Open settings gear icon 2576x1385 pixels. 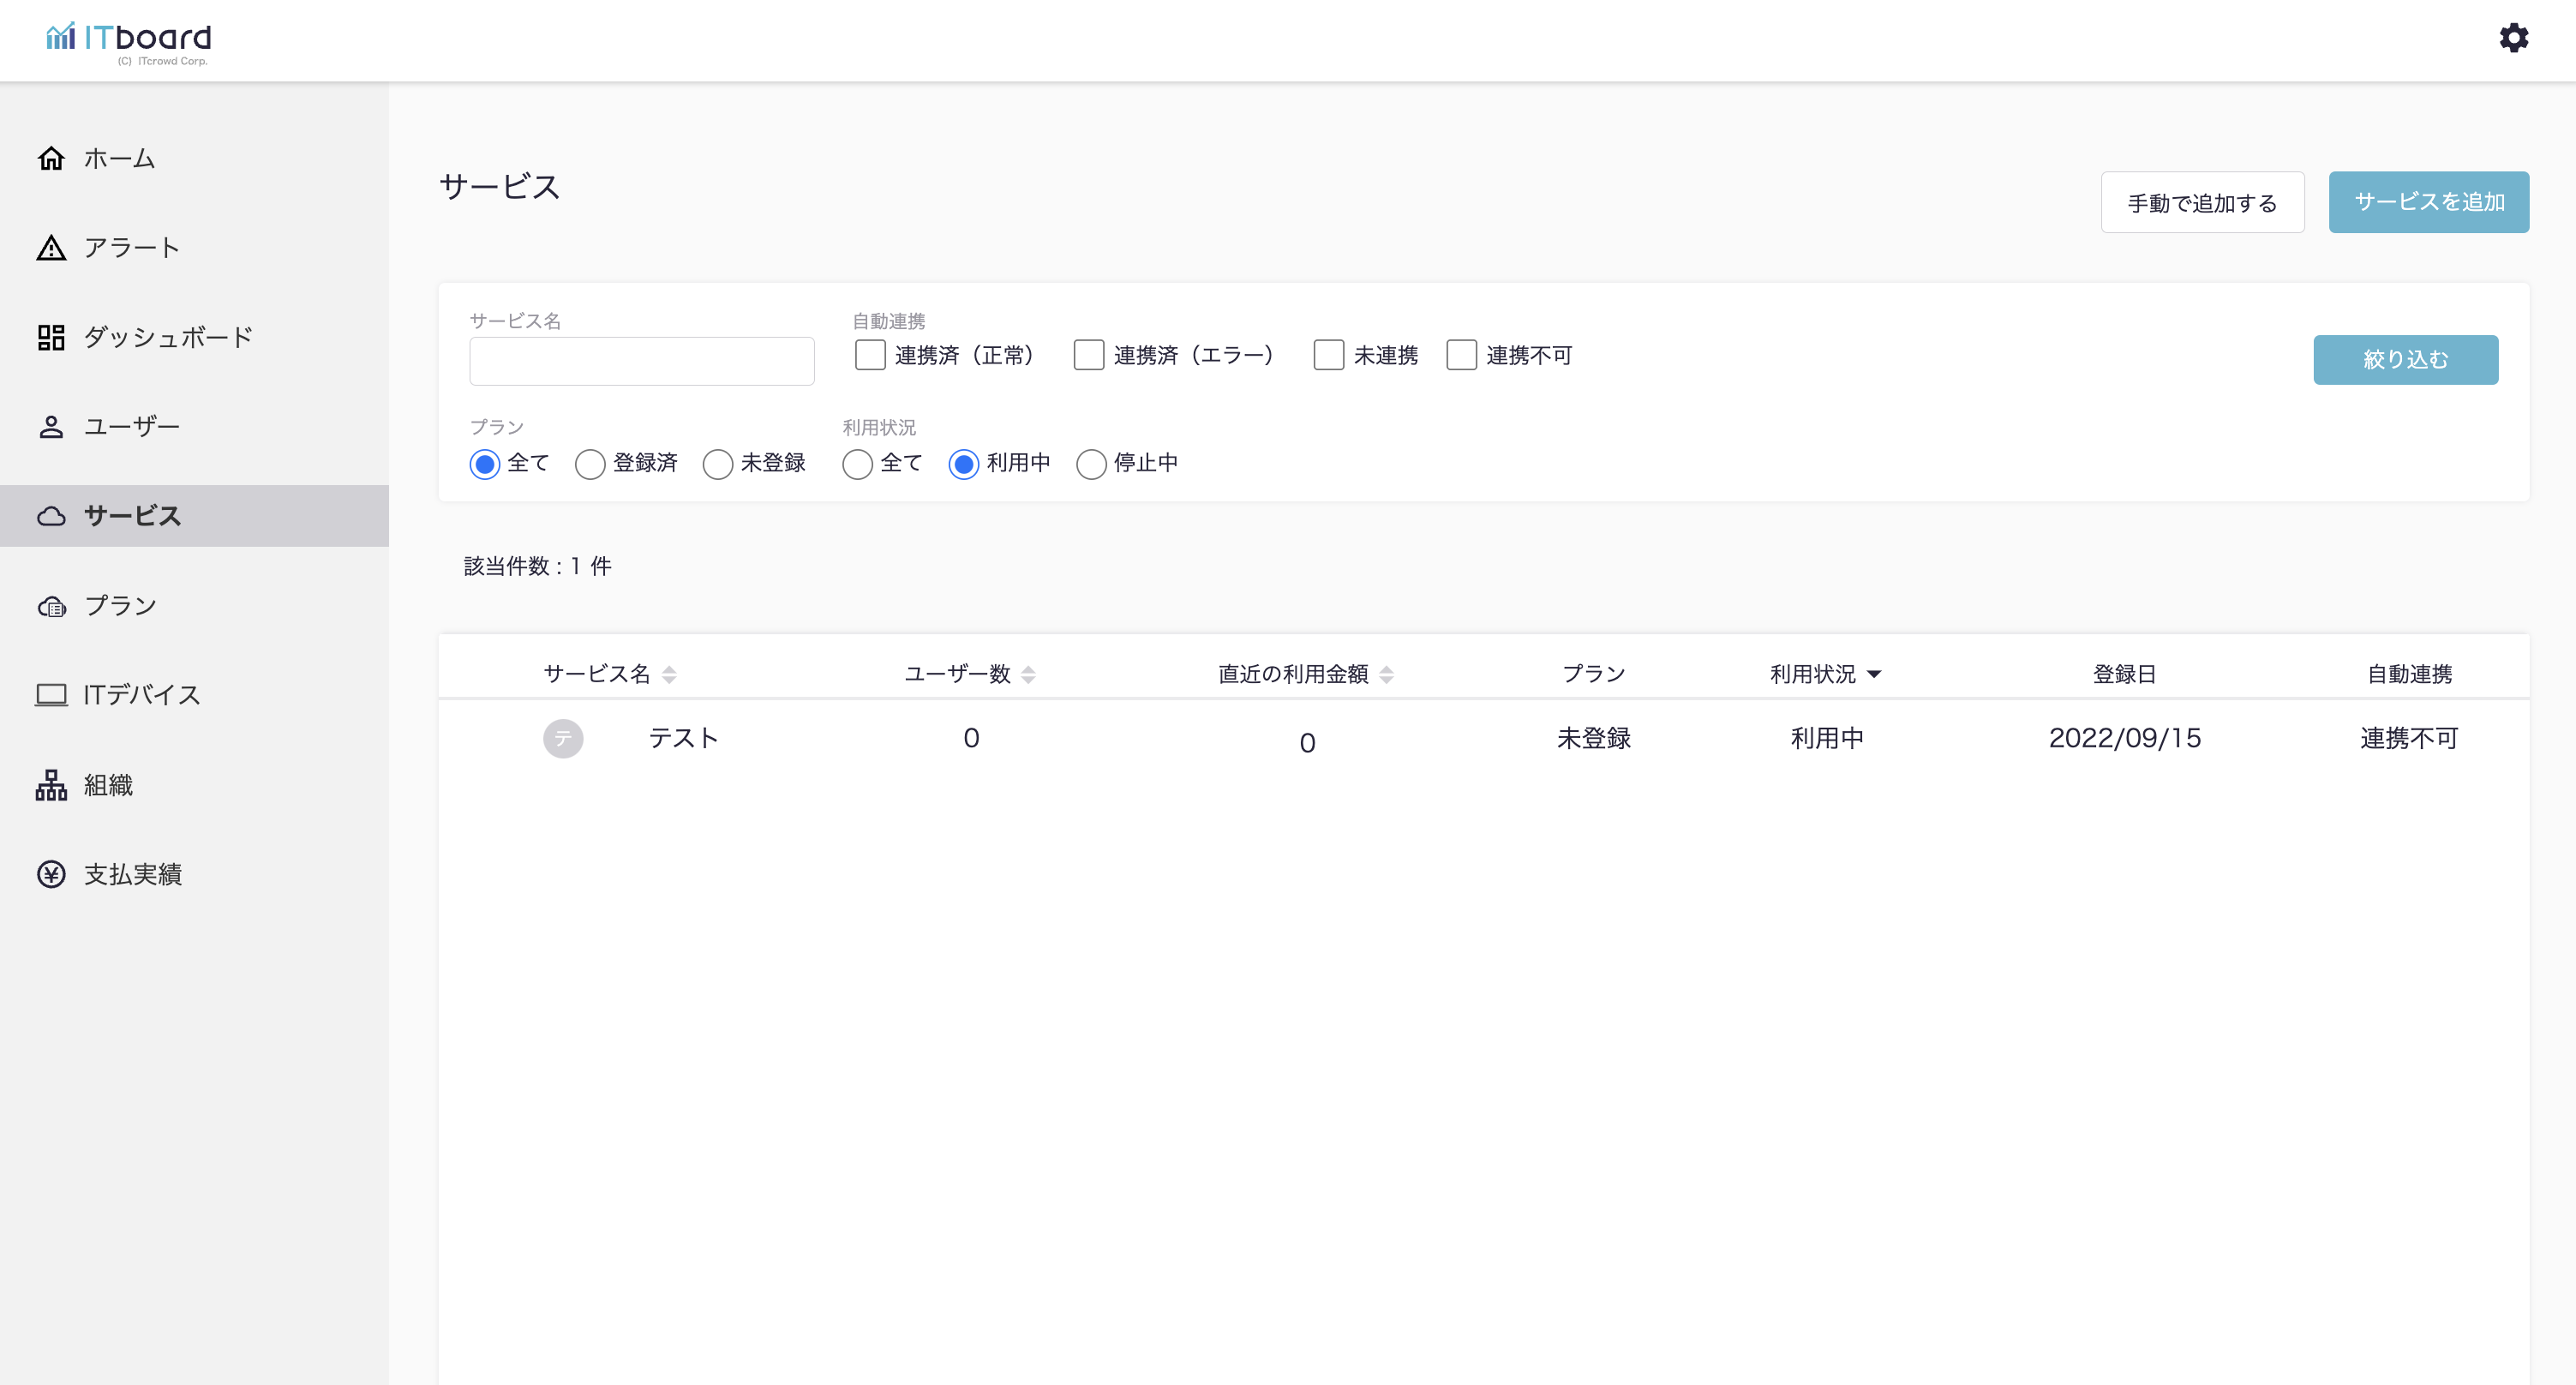(x=2513, y=38)
